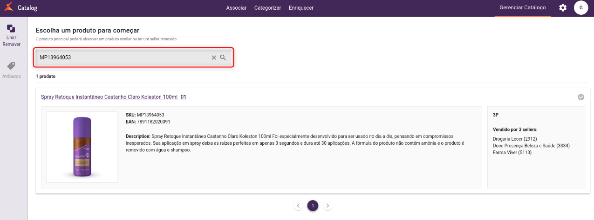The image size is (594, 220).
Task: Click the '1 produto' result count
Action: (46, 76)
